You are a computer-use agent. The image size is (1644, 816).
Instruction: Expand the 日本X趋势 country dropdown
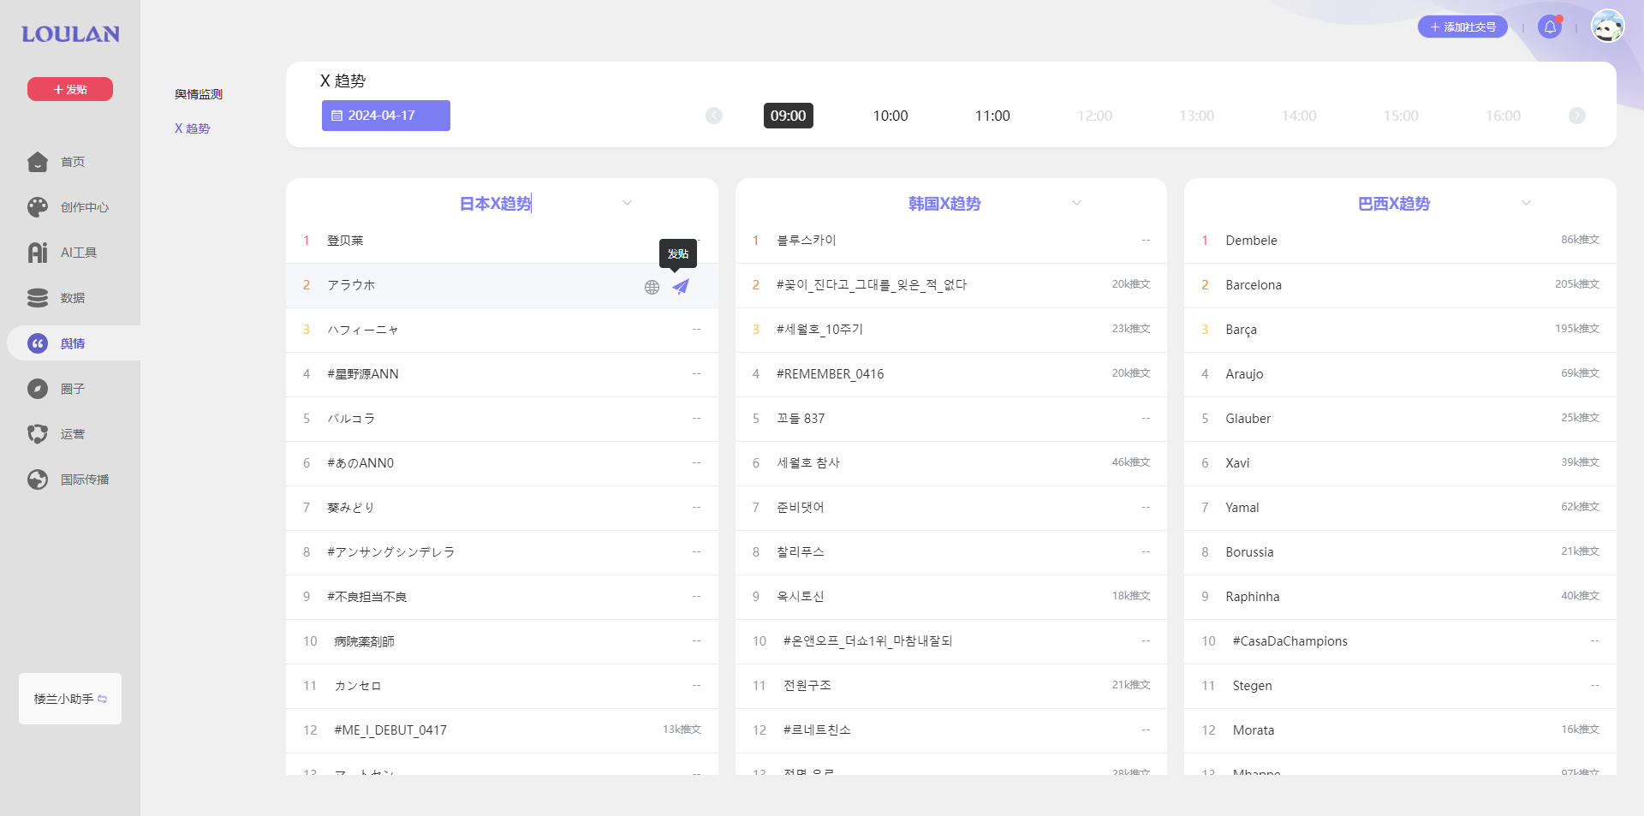(x=627, y=203)
